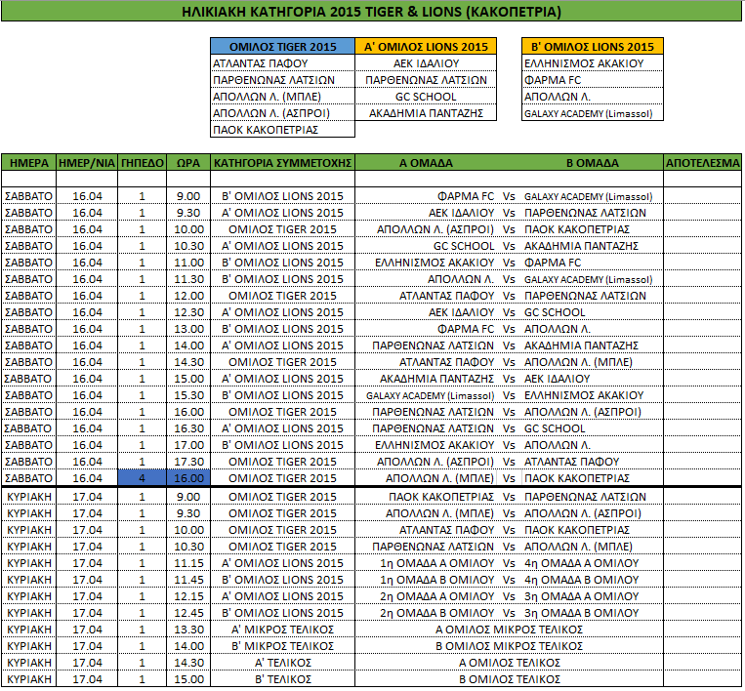The image size is (745, 691).
Task: Click the time '12.30' on Saturday
Action: (188, 312)
